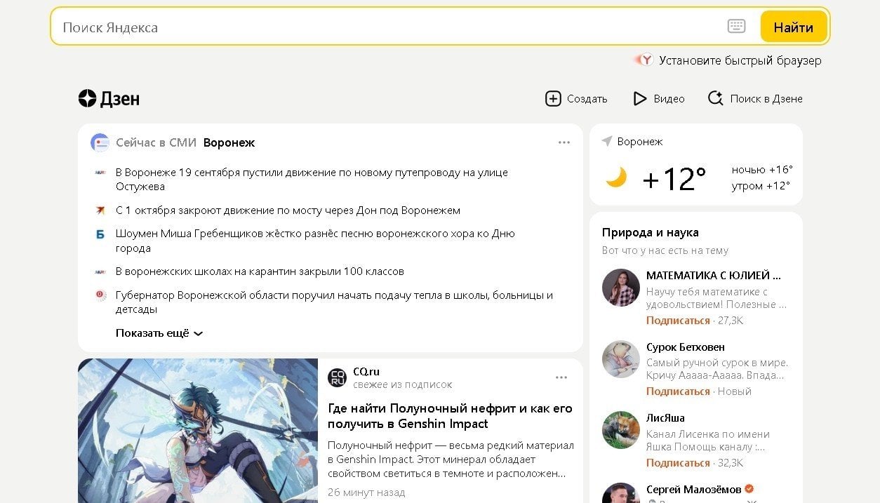880x503 pixels.
Task: Select the Воронеж news tab
Action: (229, 142)
